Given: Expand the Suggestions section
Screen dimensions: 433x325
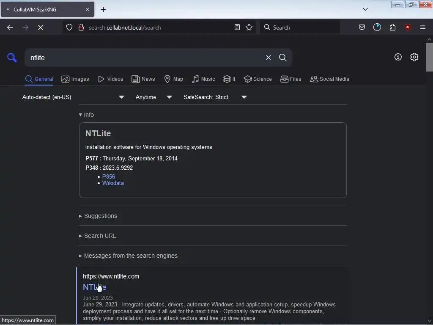Looking at the screenshot, I should coord(98,216).
